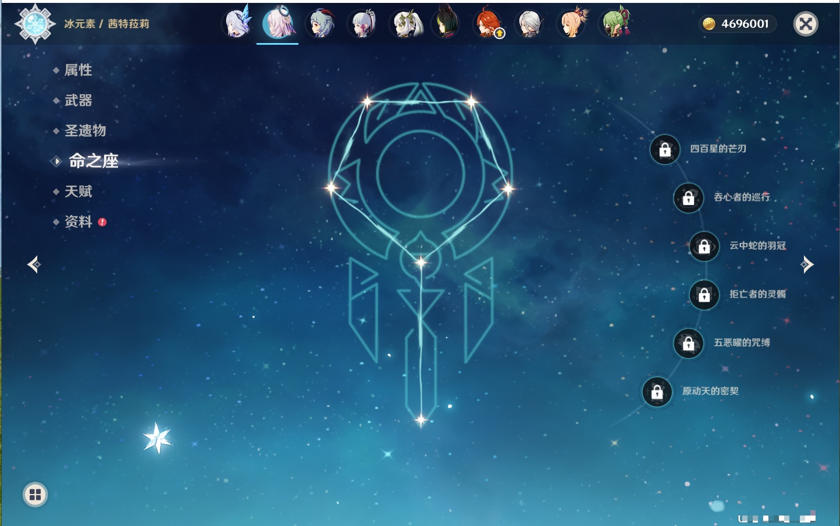
Task: Select the orange-haired avatar with upgrade arrow
Action: (489, 23)
